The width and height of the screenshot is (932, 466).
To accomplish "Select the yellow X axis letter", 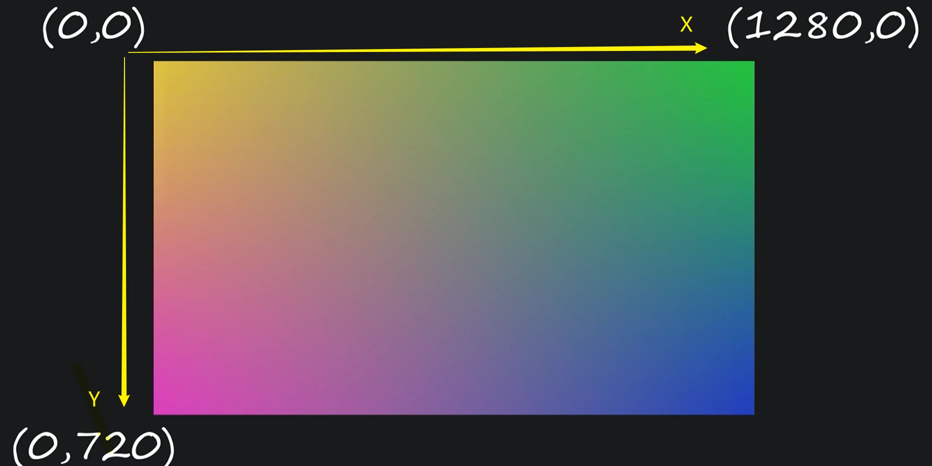I will click(x=686, y=25).
